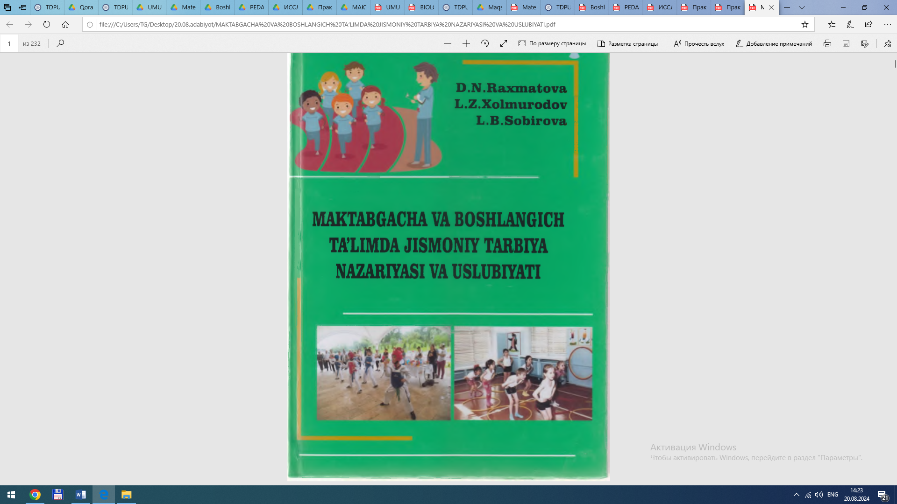Enter full screen view with arrows icon
Viewport: 897px width, 504px height.
tap(504, 43)
